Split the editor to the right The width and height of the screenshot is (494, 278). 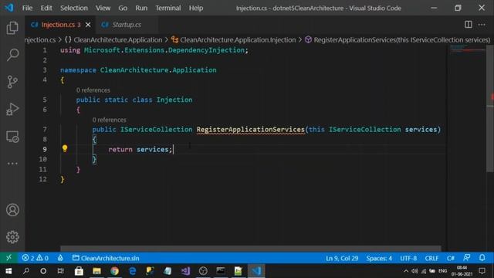pos(469,25)
